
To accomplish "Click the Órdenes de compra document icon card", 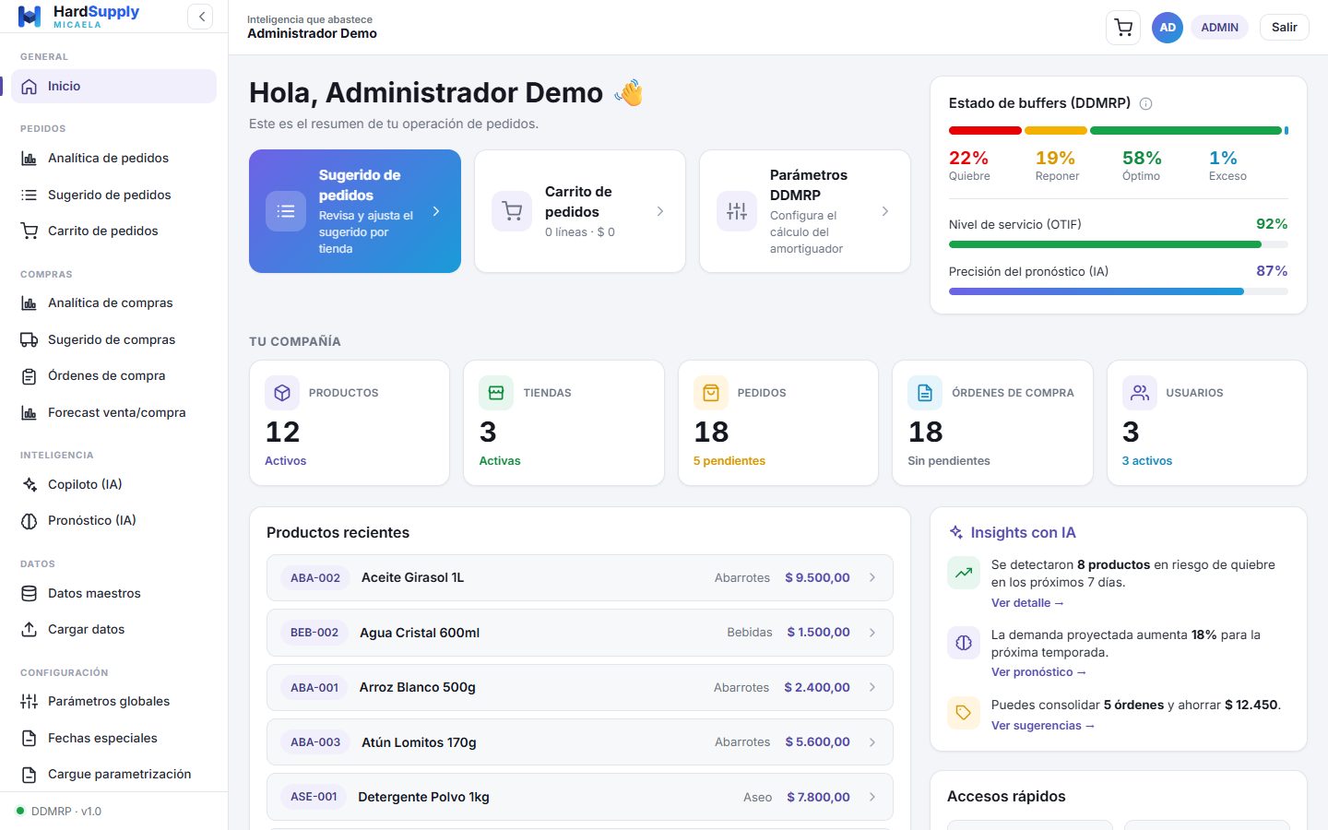I will 925,393.
